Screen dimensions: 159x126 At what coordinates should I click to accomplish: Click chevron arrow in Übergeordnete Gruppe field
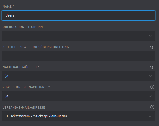point(150,36)
